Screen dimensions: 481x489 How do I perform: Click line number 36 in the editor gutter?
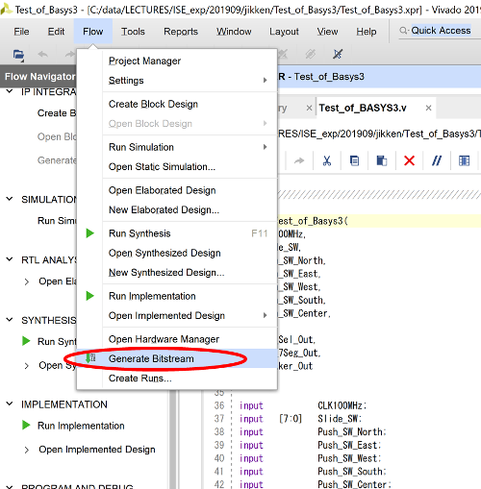[x=219, y=405]
